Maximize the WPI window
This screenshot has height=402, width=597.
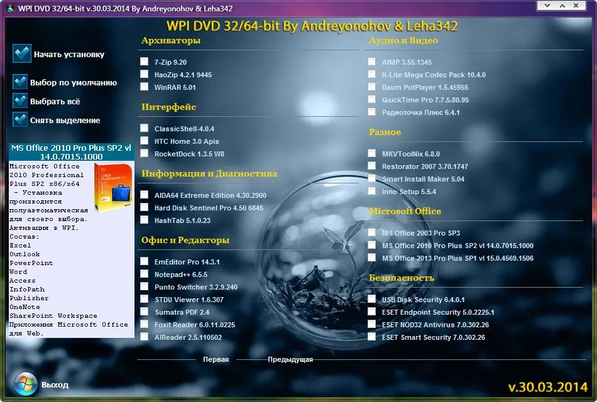coord(562,5)
